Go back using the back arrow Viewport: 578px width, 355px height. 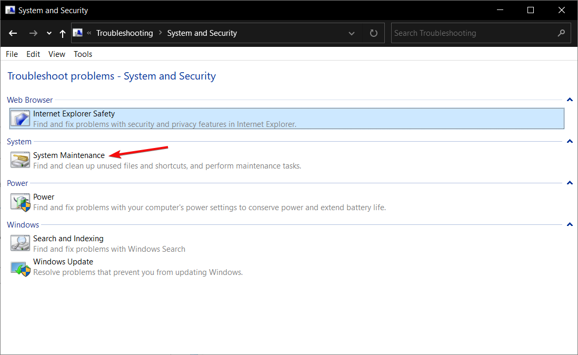pos(13,33)
